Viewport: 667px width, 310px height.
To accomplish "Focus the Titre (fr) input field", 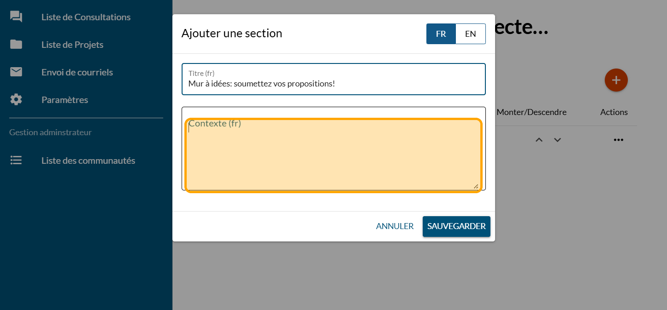I will (333, 84).
